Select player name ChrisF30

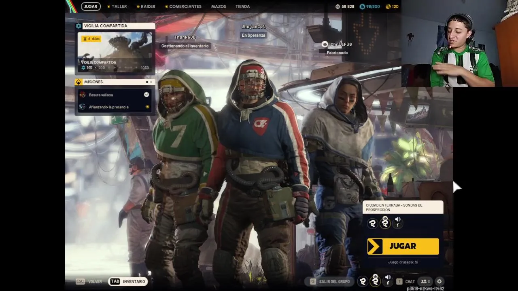coord(341,44)
